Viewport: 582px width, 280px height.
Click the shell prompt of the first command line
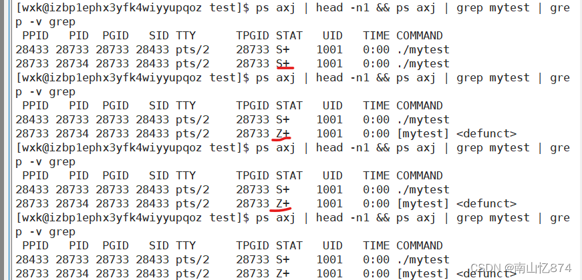(x=132, y=8)
